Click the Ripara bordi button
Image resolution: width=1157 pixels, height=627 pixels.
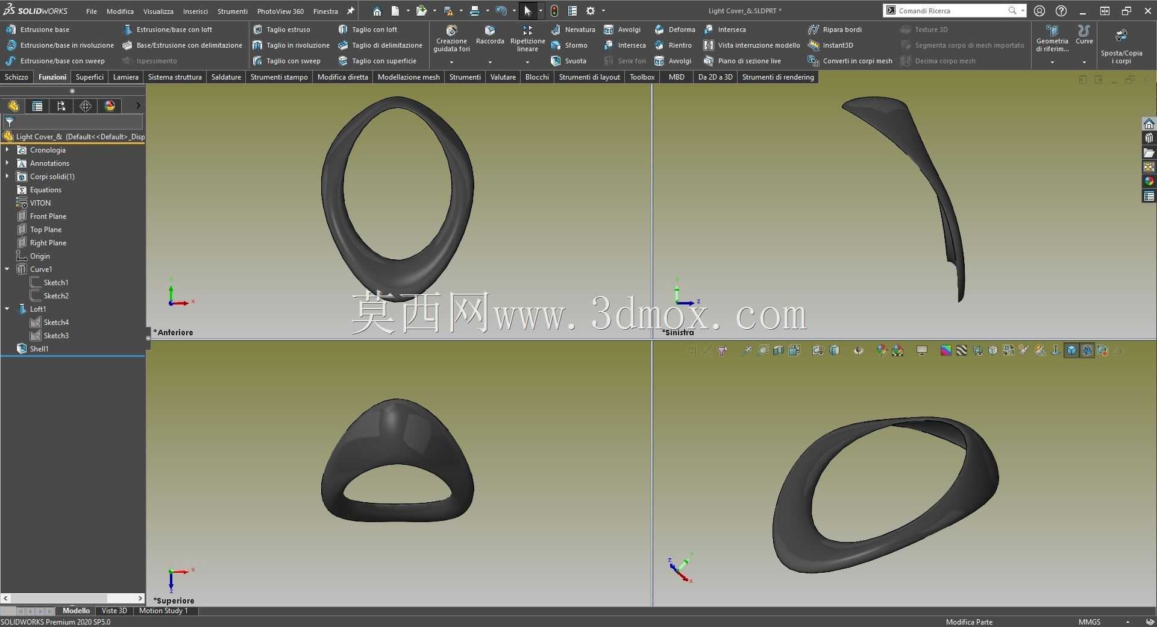click(x=835, y=30)
